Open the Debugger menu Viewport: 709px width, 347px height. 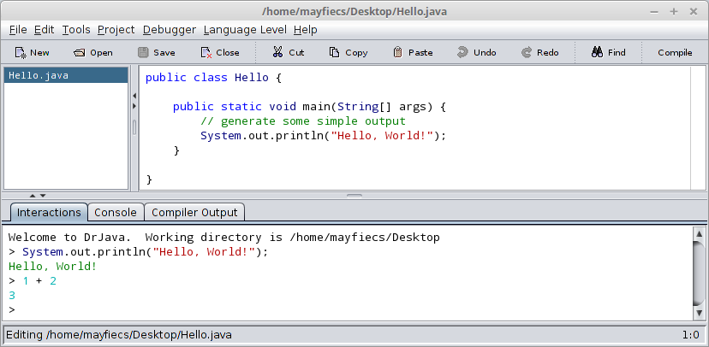[x=169, y=30]
